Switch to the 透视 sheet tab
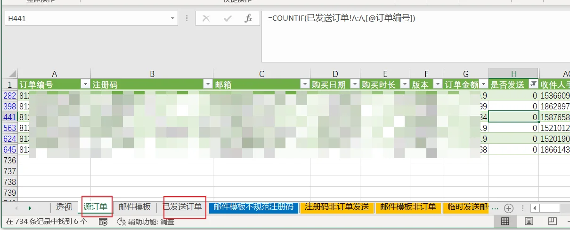The image size is (570, 230). pyautogui.click(x=64, y=207)
